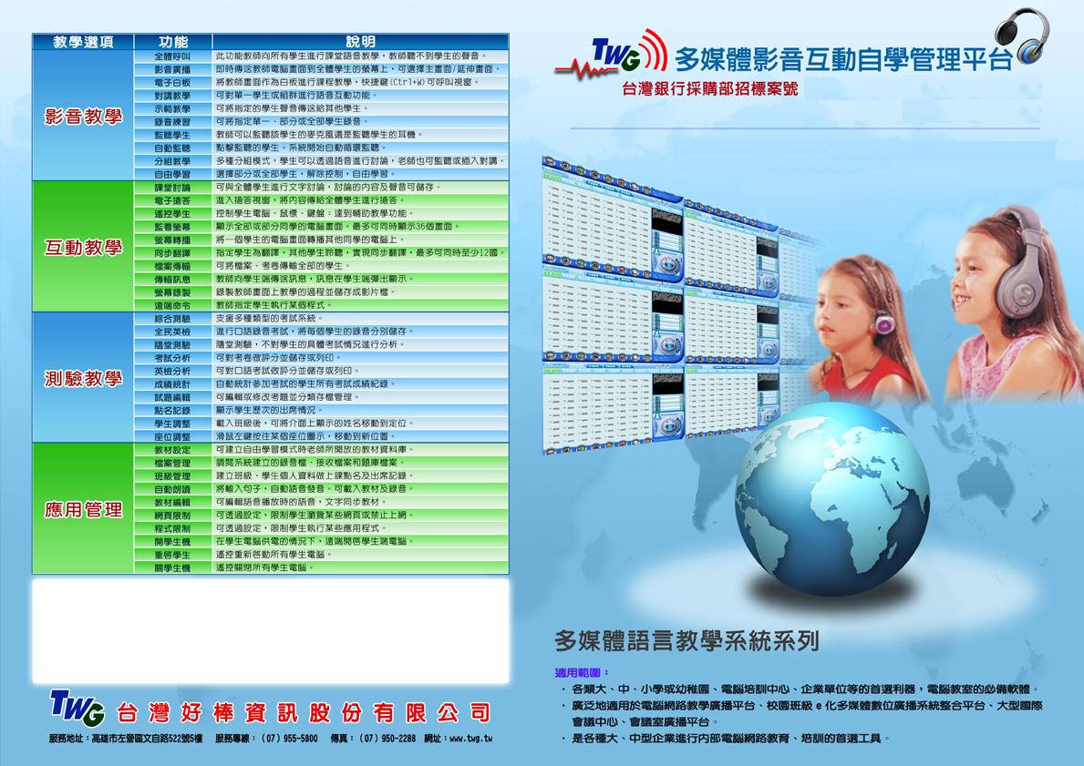Click the description 可對單一學生或組群進行語音互動功能
This screenshot has width=1084, height=766.
click(x=295, y=96)
